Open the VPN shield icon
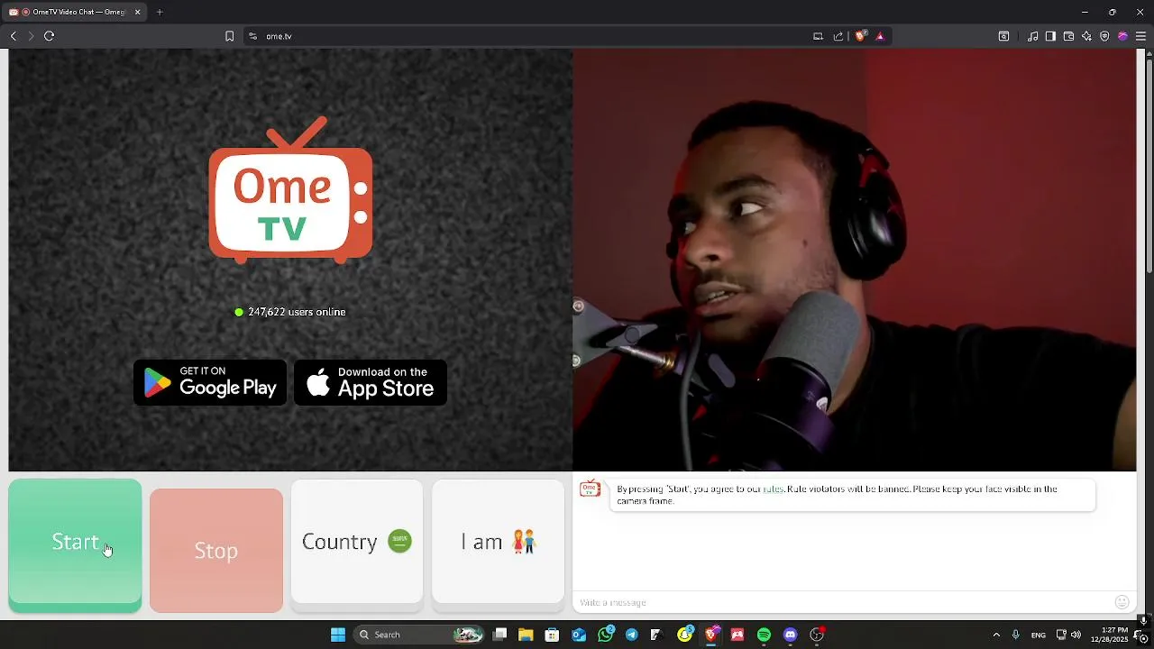The image size is (1154, 649). click(x=1104, y=36)
